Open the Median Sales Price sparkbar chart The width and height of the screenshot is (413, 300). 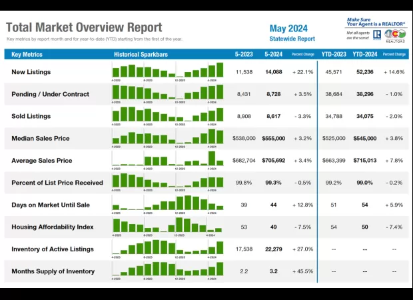[x=168, y=138]
